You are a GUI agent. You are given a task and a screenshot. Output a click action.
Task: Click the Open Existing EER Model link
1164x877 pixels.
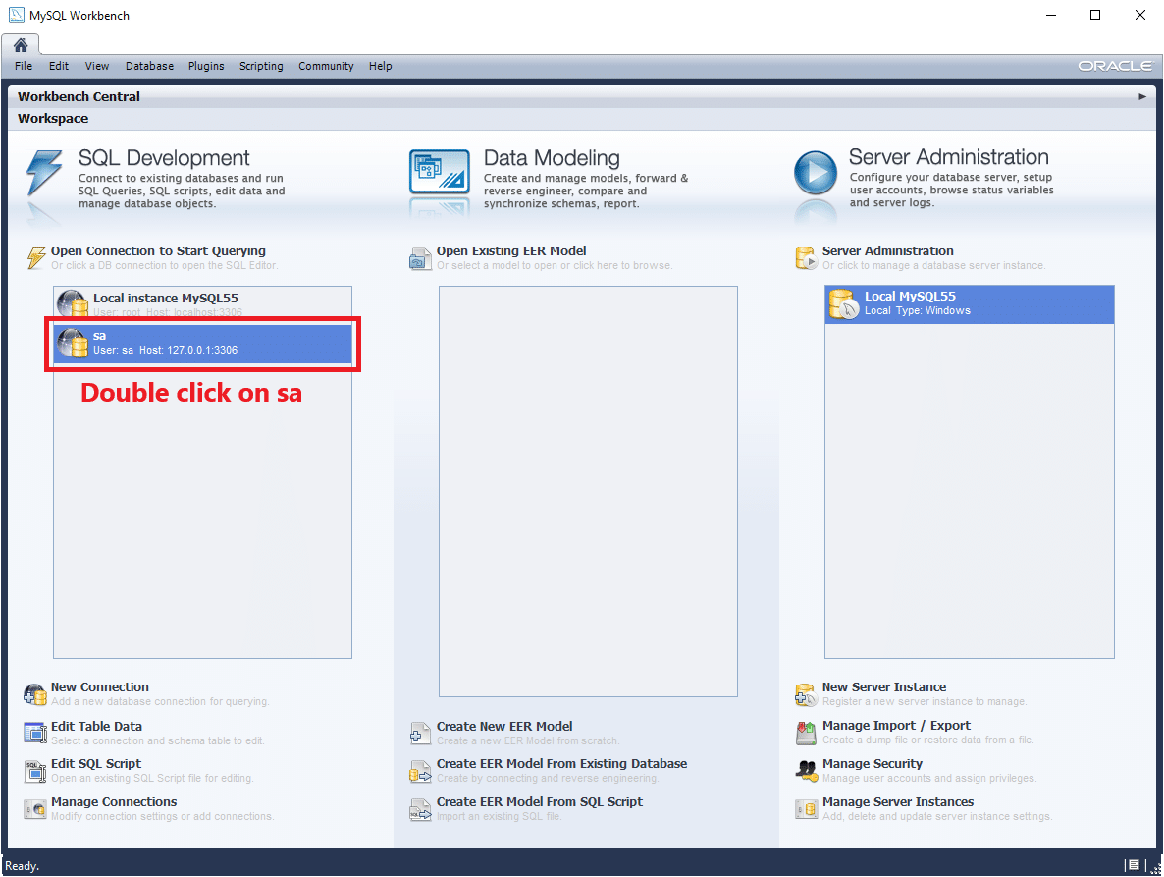(511, 251)
